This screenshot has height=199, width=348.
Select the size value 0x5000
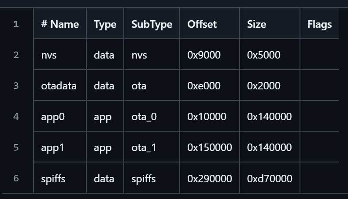coord(263,55)
